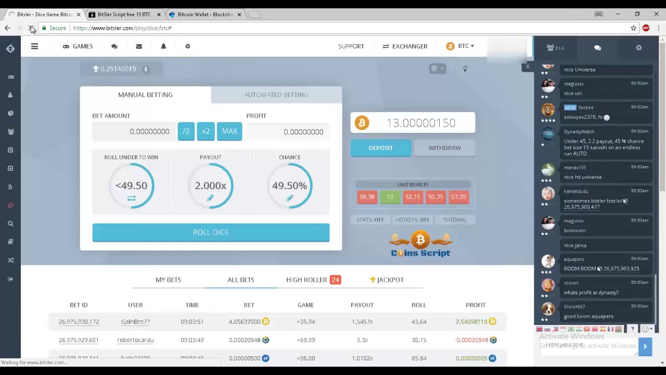Open user robertocarau profile
This screenshot has width=666, height=375.
point(135,340)
